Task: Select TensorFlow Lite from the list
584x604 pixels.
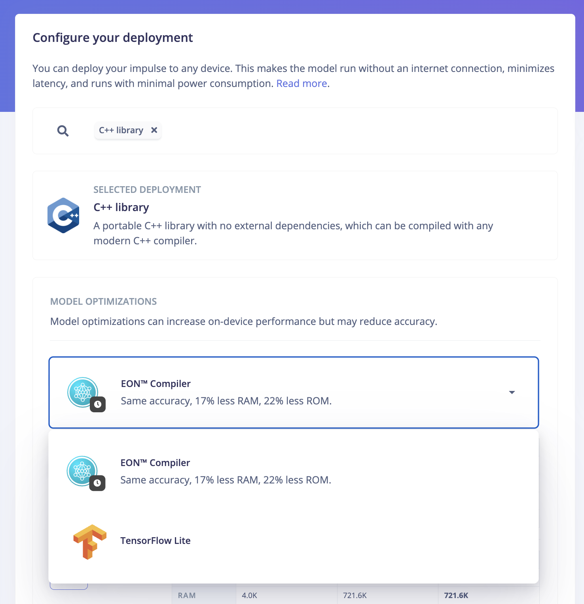Action: (x=155, y=541)
